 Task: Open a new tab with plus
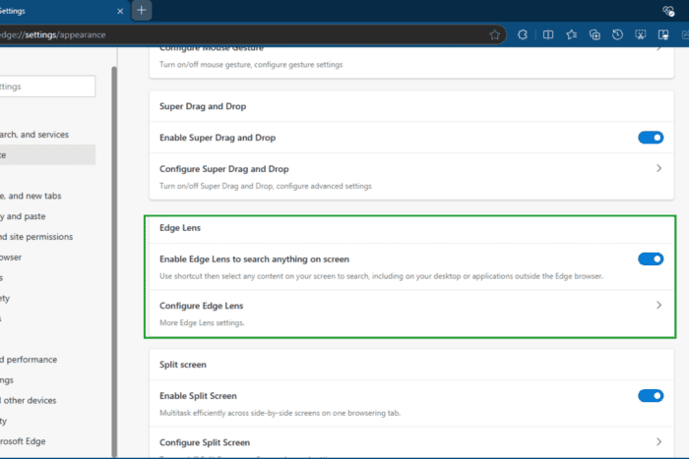point(142,11)
